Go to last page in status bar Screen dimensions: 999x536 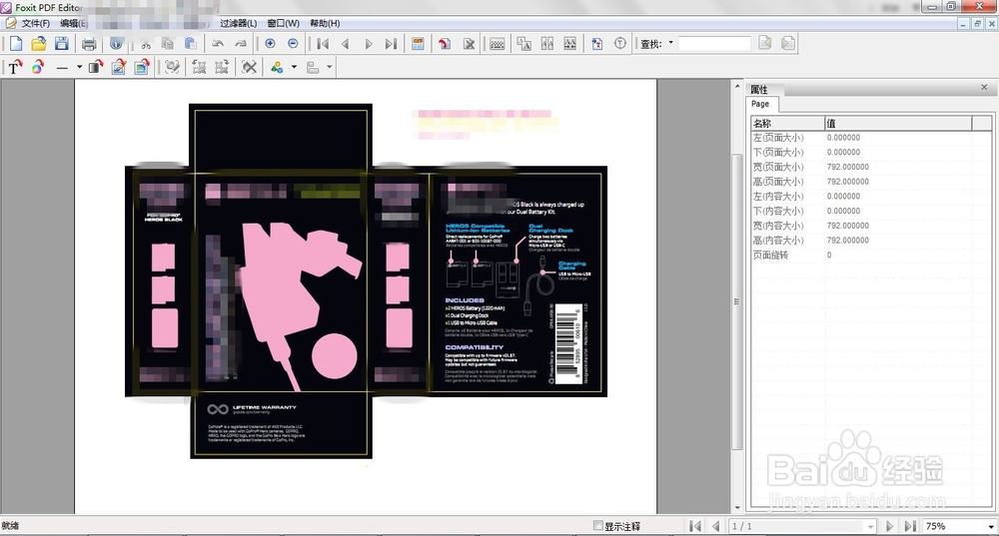[910, 526]
